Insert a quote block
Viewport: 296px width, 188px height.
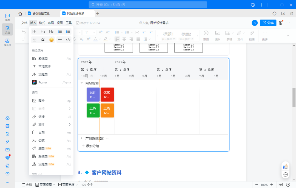(x=43, y=40)
